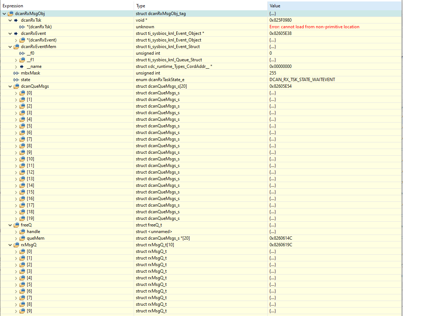Image resolution: width=423 pixels, height=316 pixels.
Task: Click icon of rxMsgQ_t element [9]
Action: tap(22, 311)
